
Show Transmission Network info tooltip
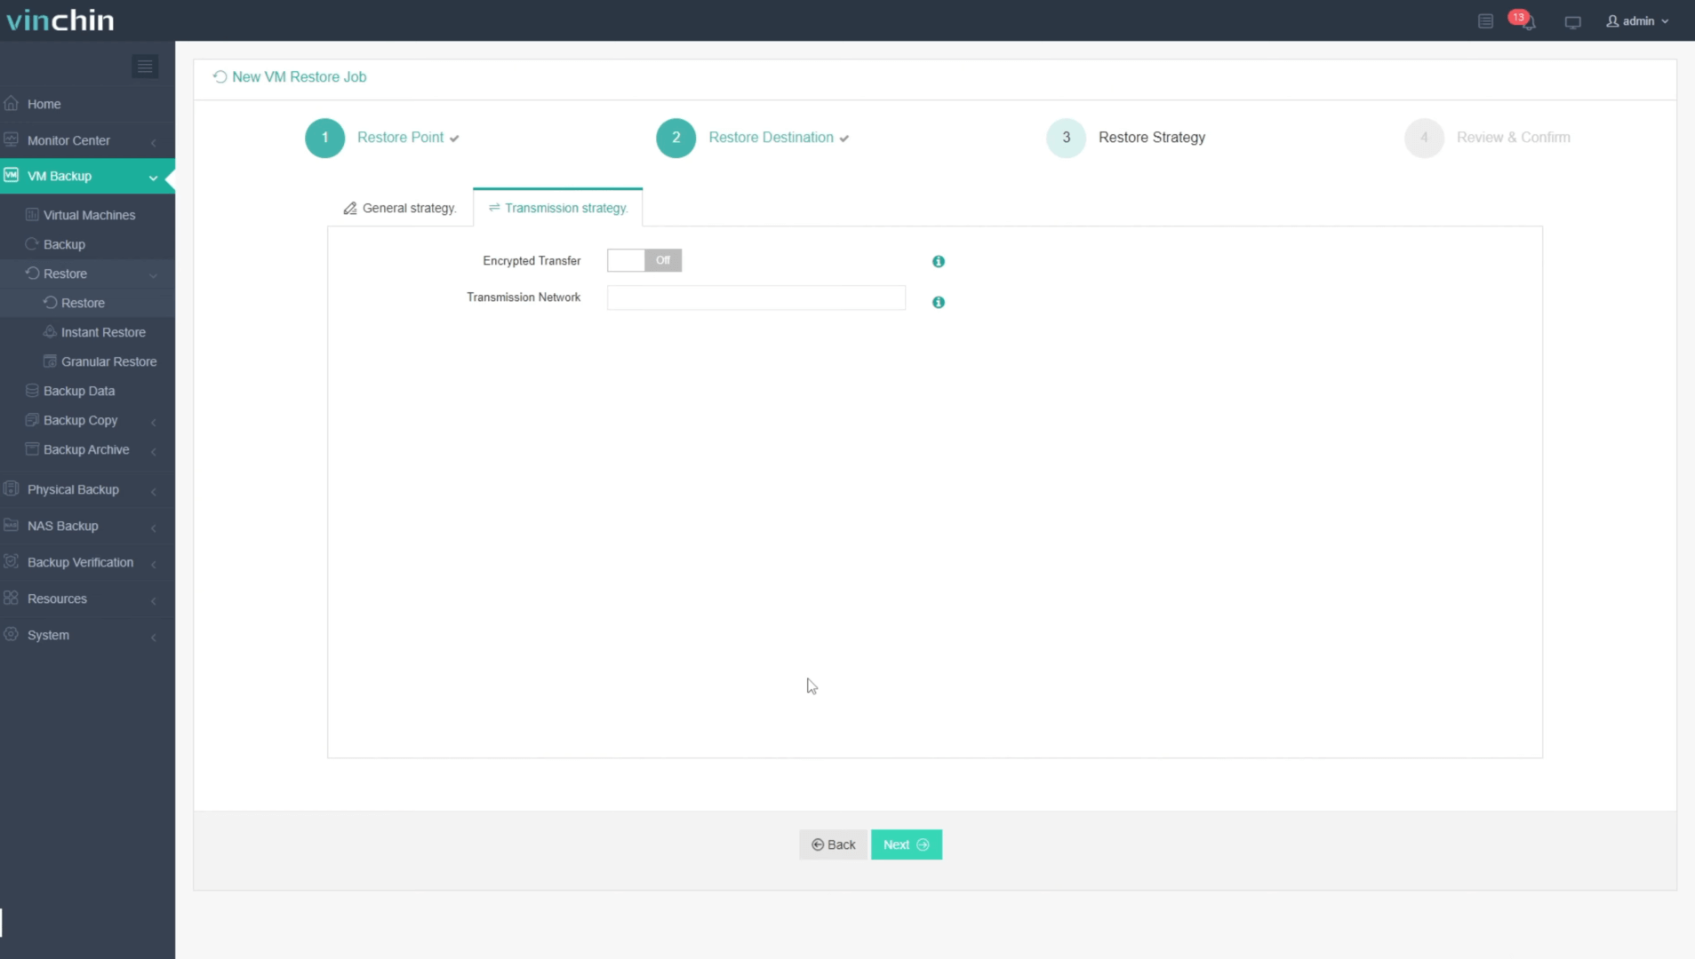point(938,302)
